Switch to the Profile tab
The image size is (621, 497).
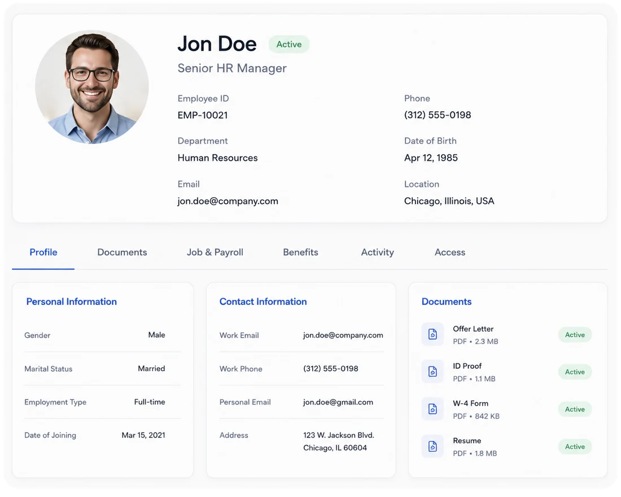coord(43,252)
